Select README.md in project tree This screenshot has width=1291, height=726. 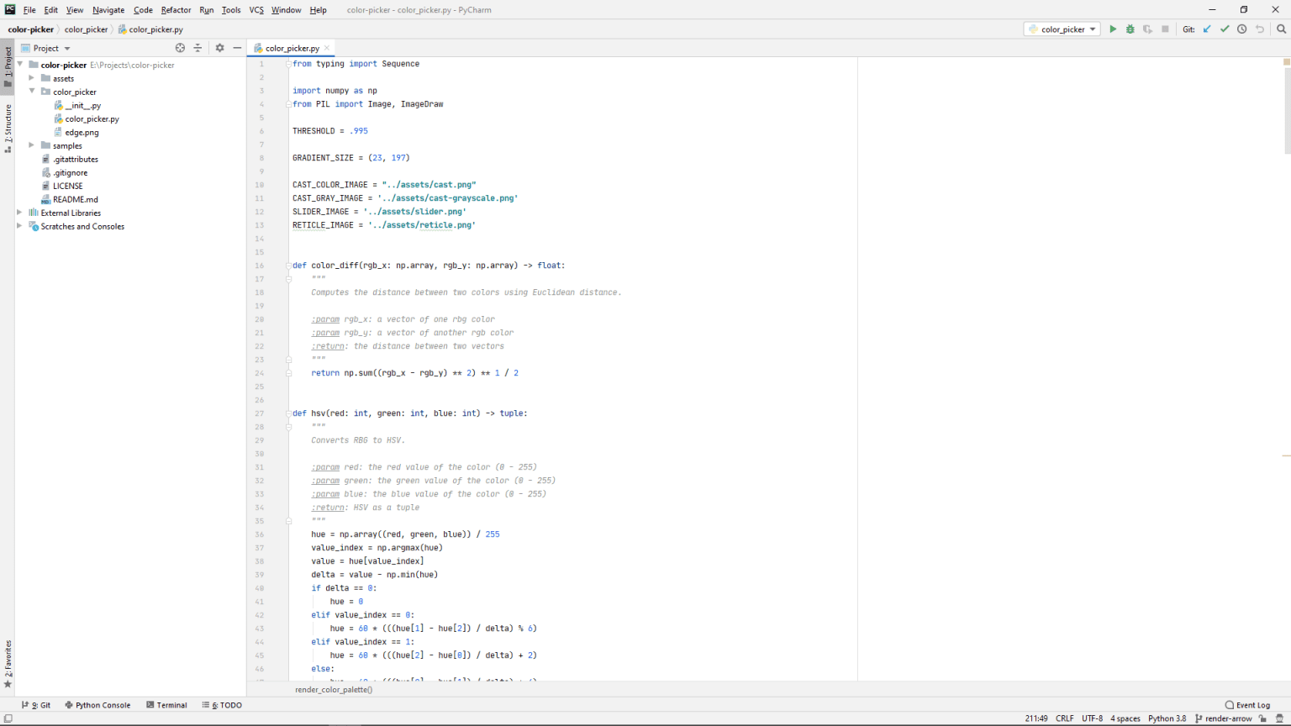(x=75, y=199)
